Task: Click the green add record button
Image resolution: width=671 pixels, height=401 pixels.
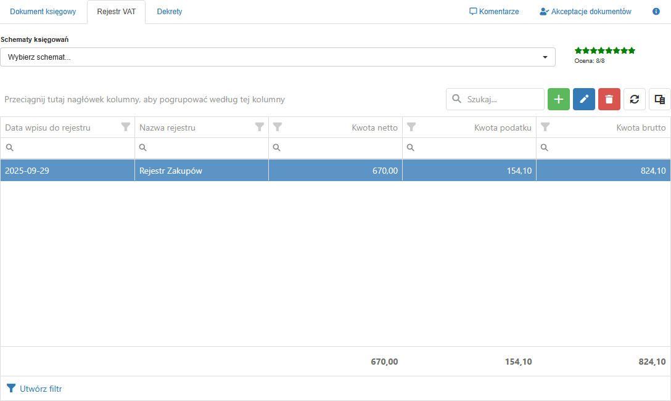Action: tap(559, 99)
